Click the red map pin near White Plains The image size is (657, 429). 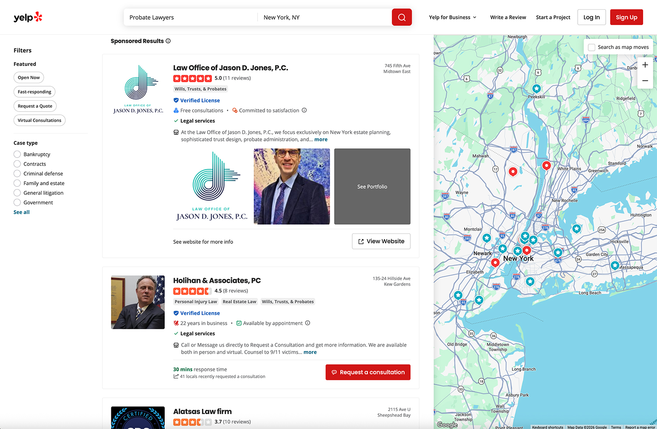pos(546,165)
